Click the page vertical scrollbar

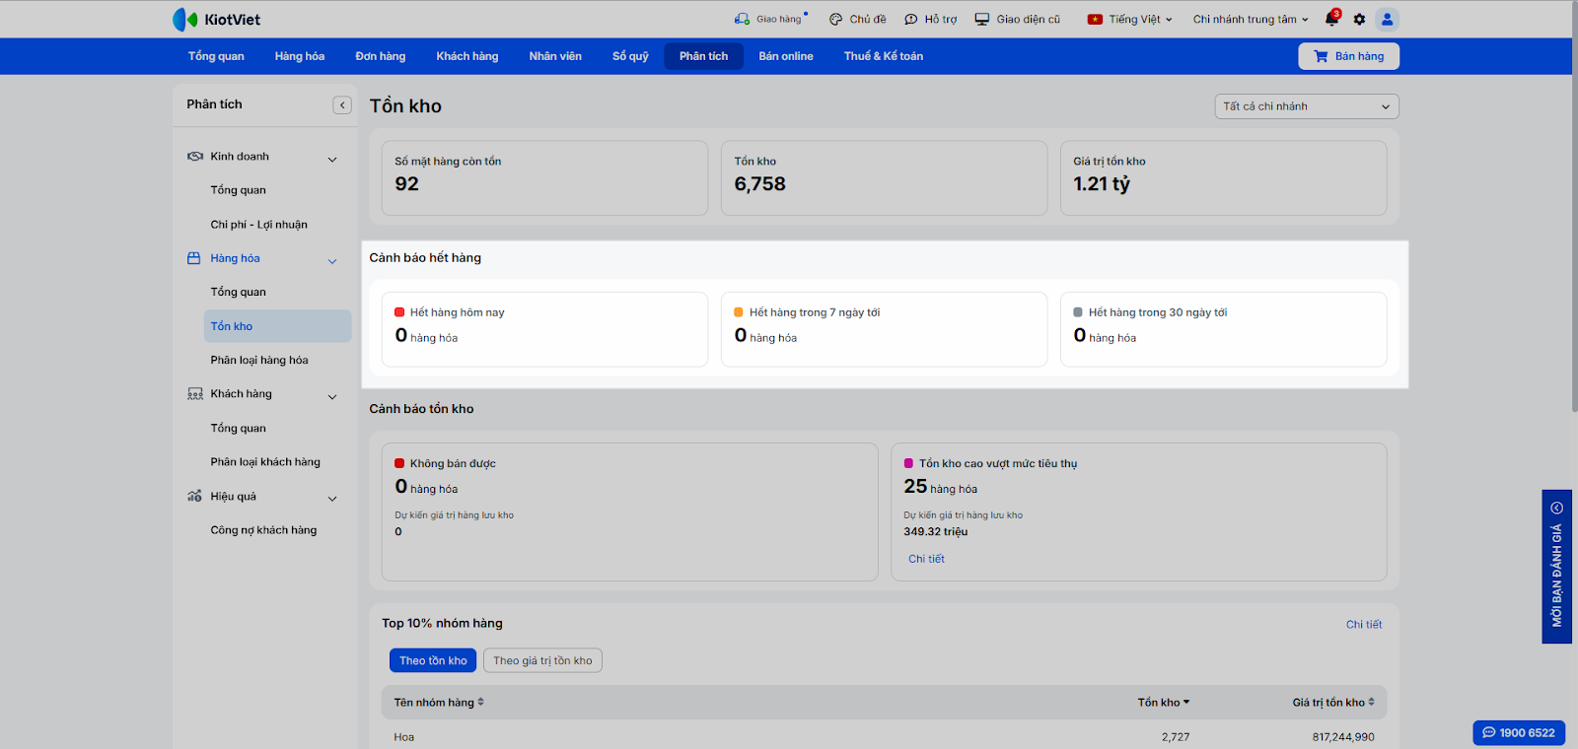[x=1574, y=207]
